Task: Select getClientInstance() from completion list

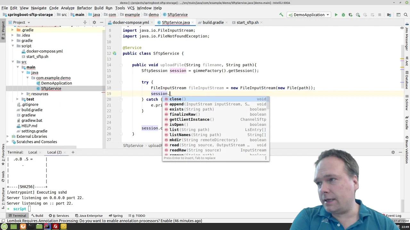Action: tap(189, 119)
